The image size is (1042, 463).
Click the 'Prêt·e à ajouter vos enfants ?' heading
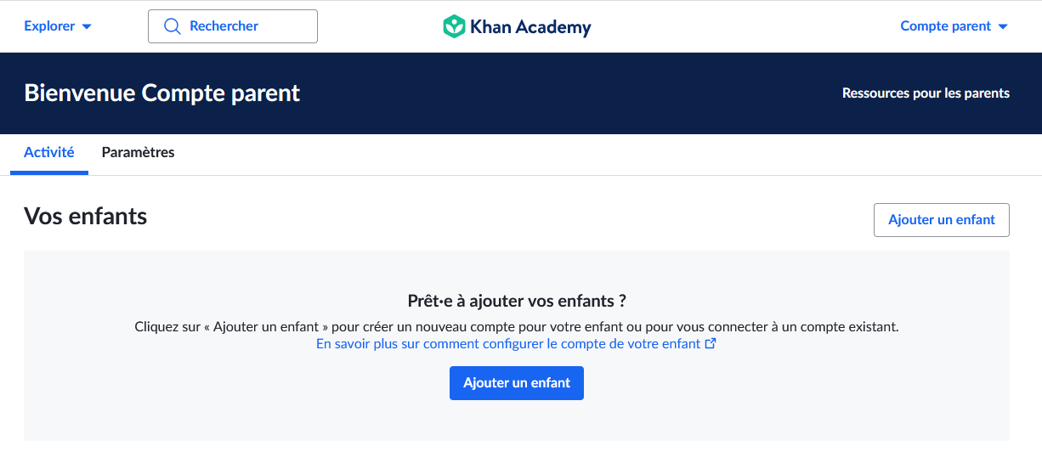[517, 301]
